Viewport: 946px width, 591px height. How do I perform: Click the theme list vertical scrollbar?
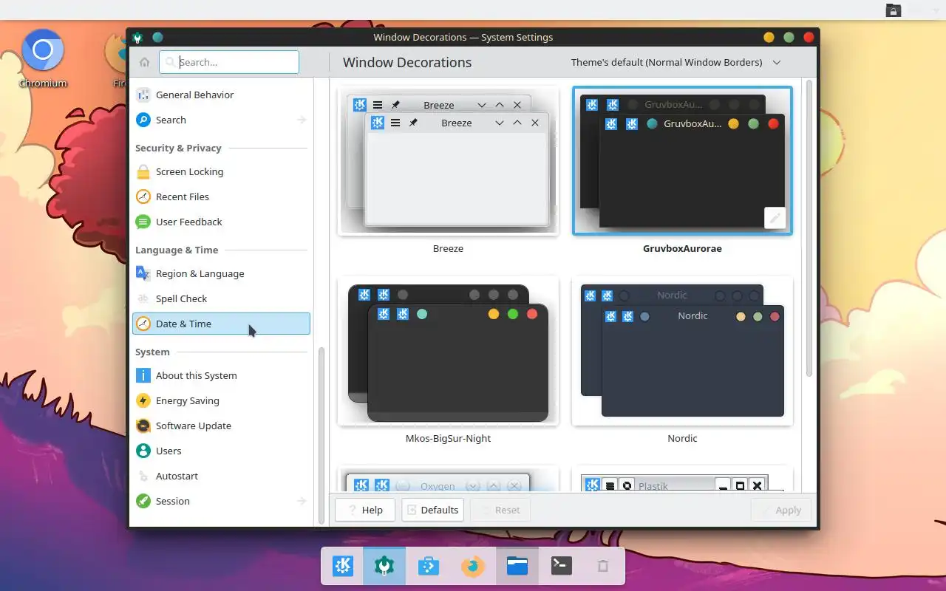pyautogui.click(x=809, y=228)
